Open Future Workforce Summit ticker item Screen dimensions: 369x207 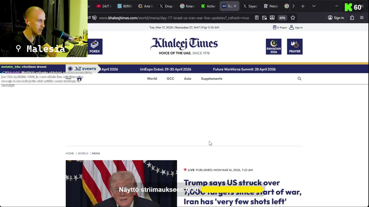tap(244, 69)
